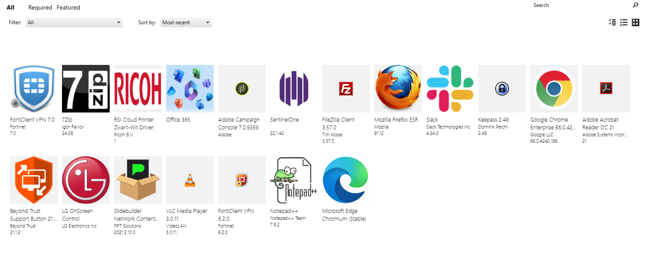Select the 7Zip application icon
The image size is (656, 257).
tap(86, 89)
